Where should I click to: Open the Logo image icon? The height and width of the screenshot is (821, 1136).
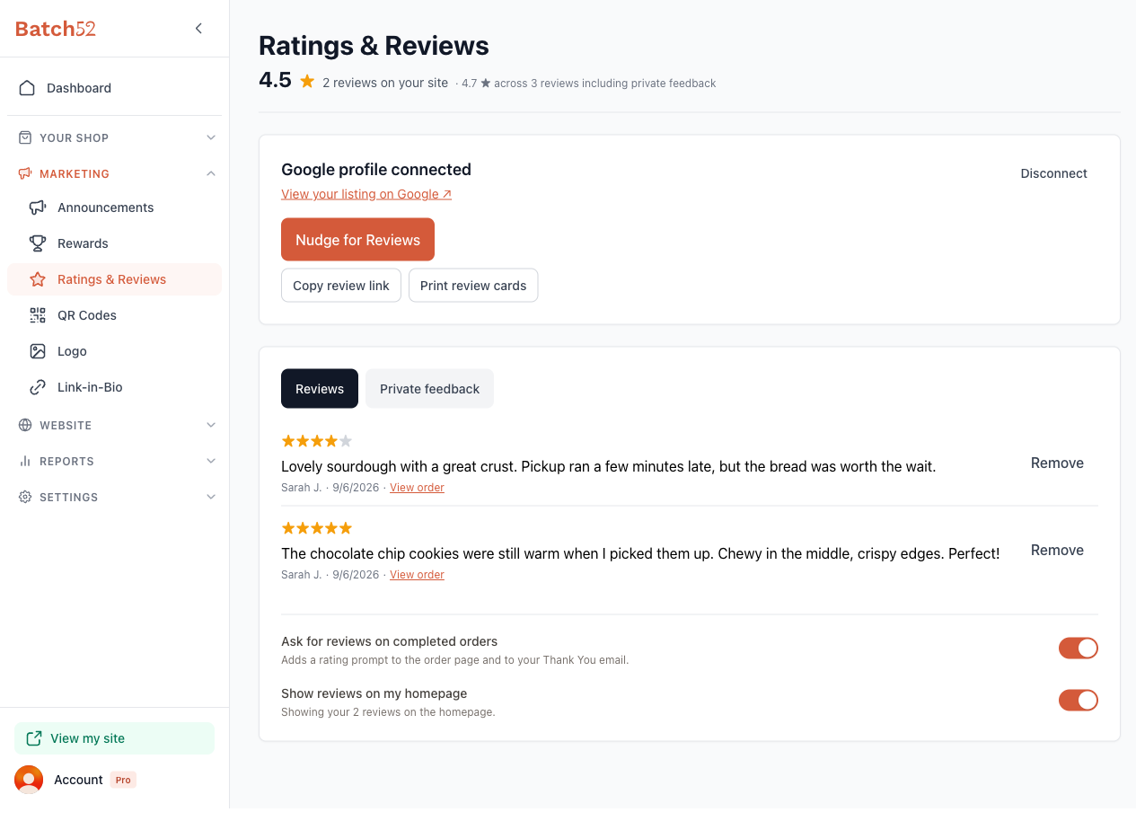[38, 351]
